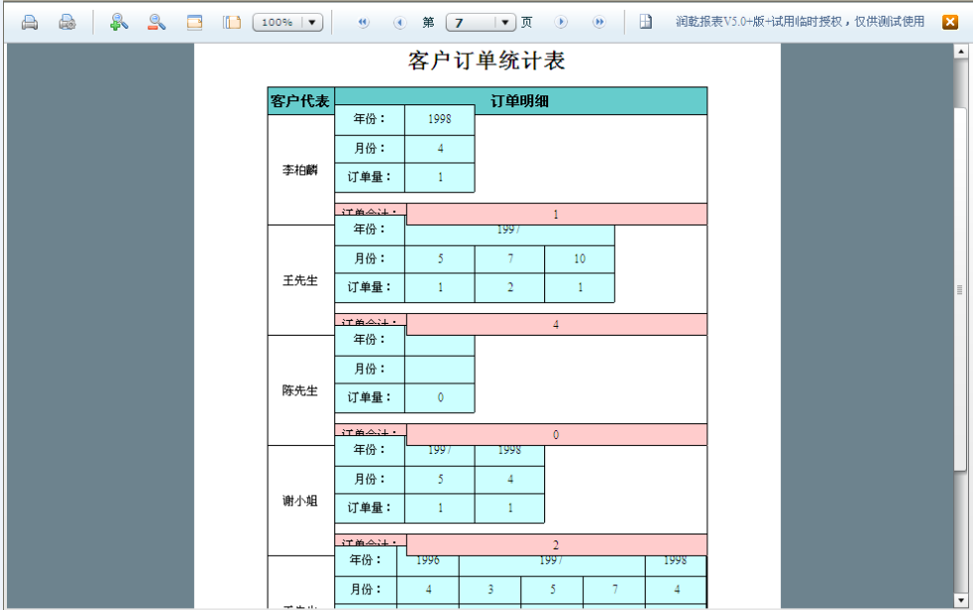This screenshot has height=610, width=973.
Task: Select the 李柏麟 customer cell
Action: [300, 170]
